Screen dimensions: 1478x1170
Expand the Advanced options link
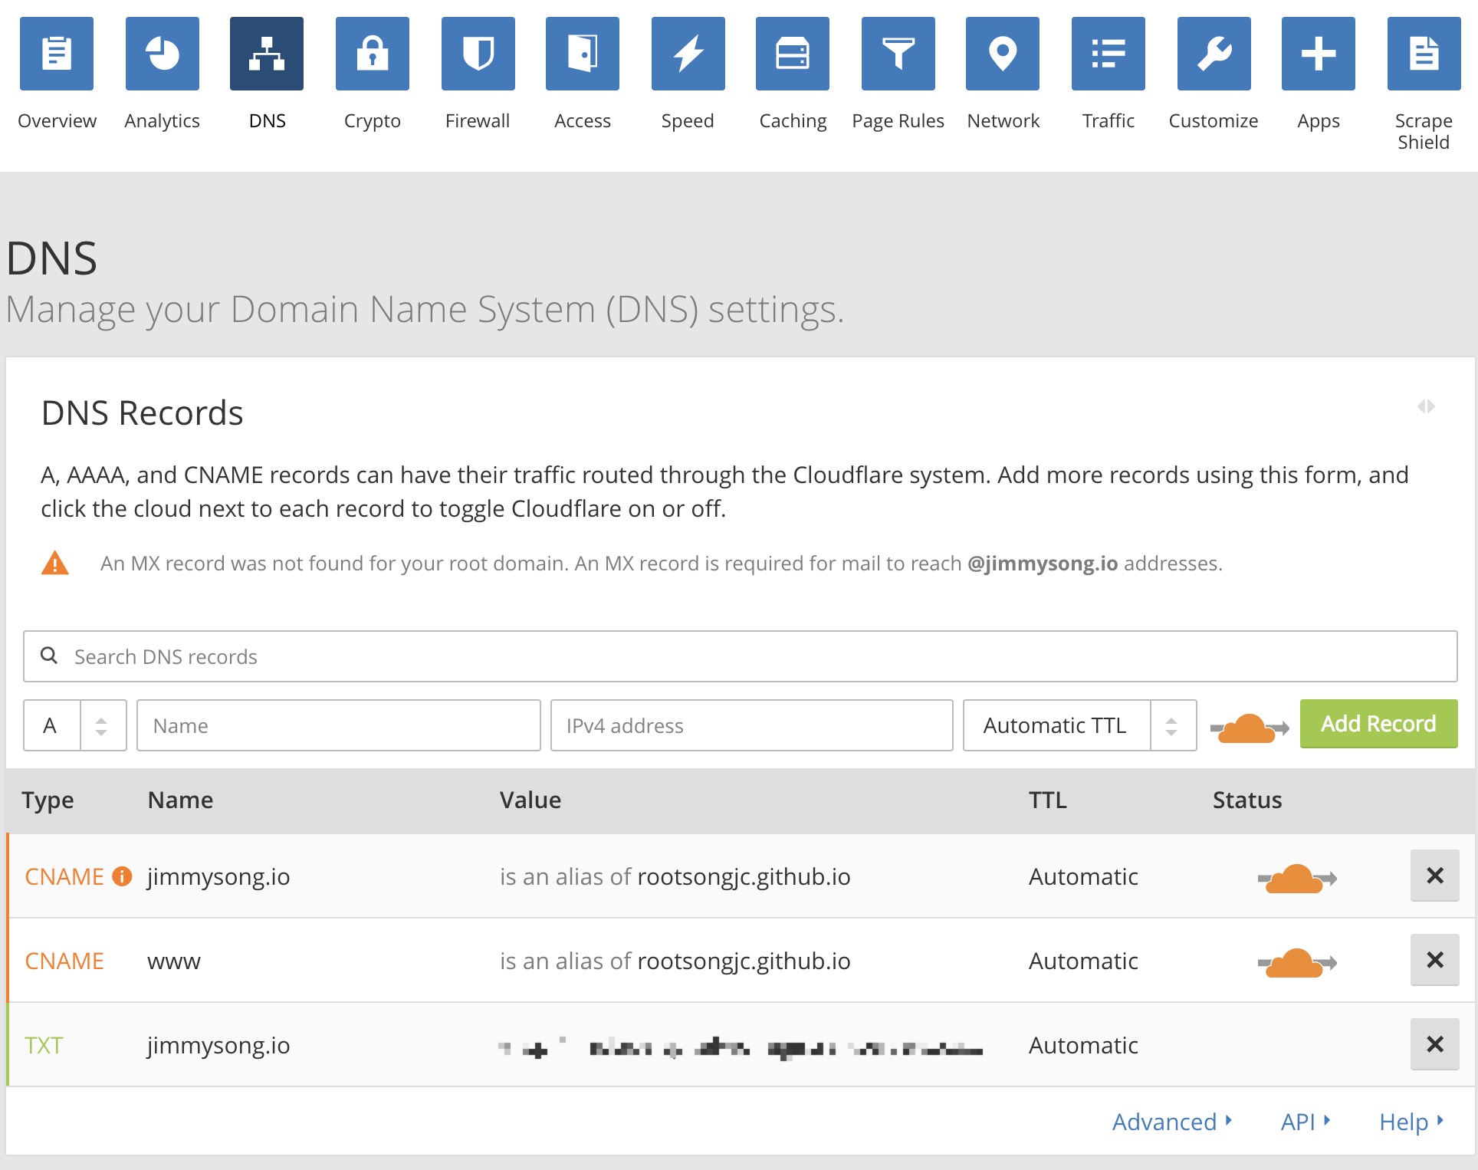[x=1171, y=1122]
